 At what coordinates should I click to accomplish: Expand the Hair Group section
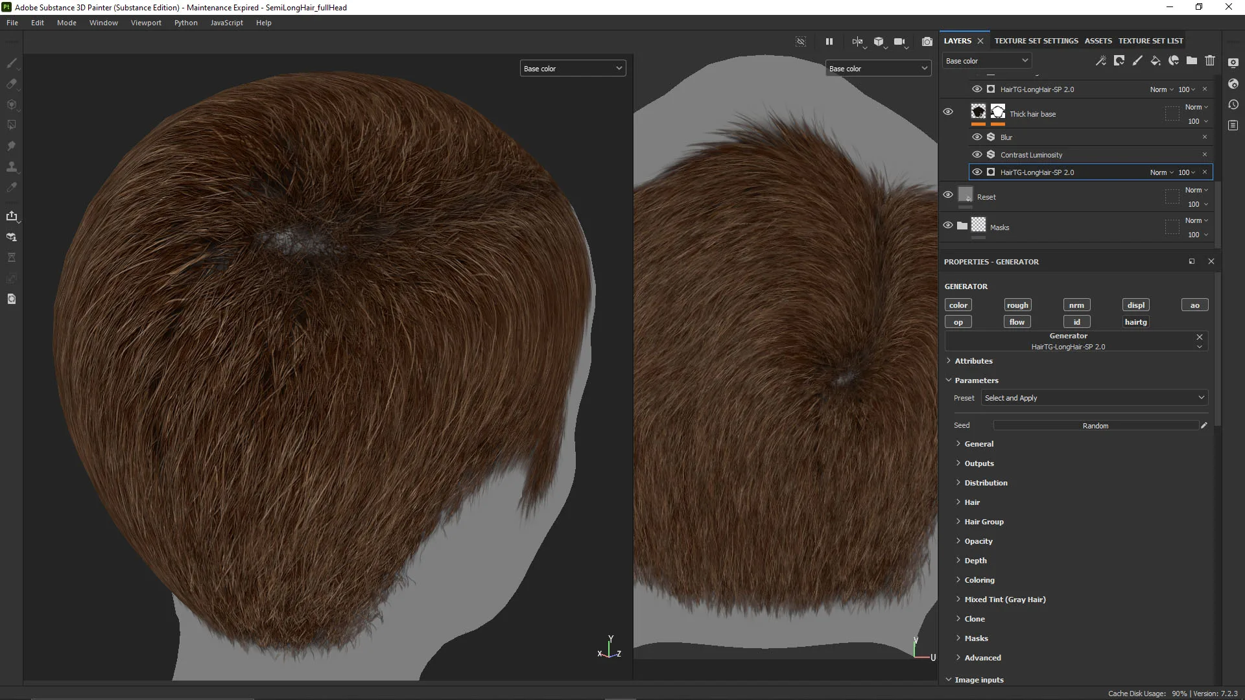984,522
